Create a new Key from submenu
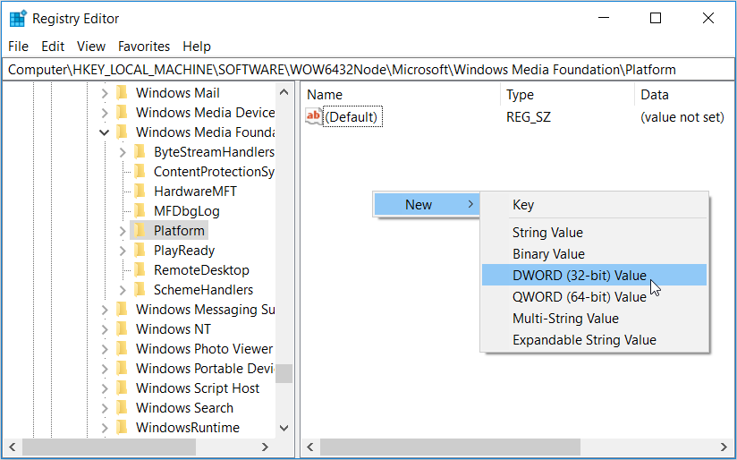Viewport: 737px width, 460px height. pyautogui.click(x=523, y=205)
